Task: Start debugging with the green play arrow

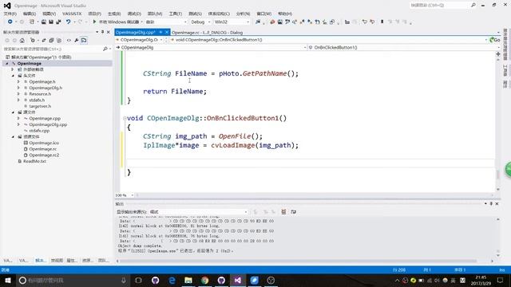Action: pyautogui.click(x=94, y=22)
